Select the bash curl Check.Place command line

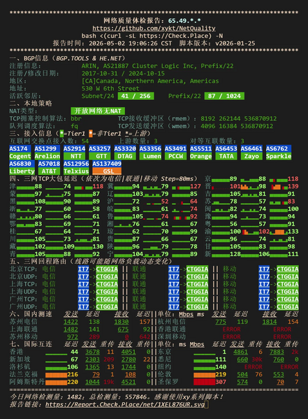coord(152,36)
